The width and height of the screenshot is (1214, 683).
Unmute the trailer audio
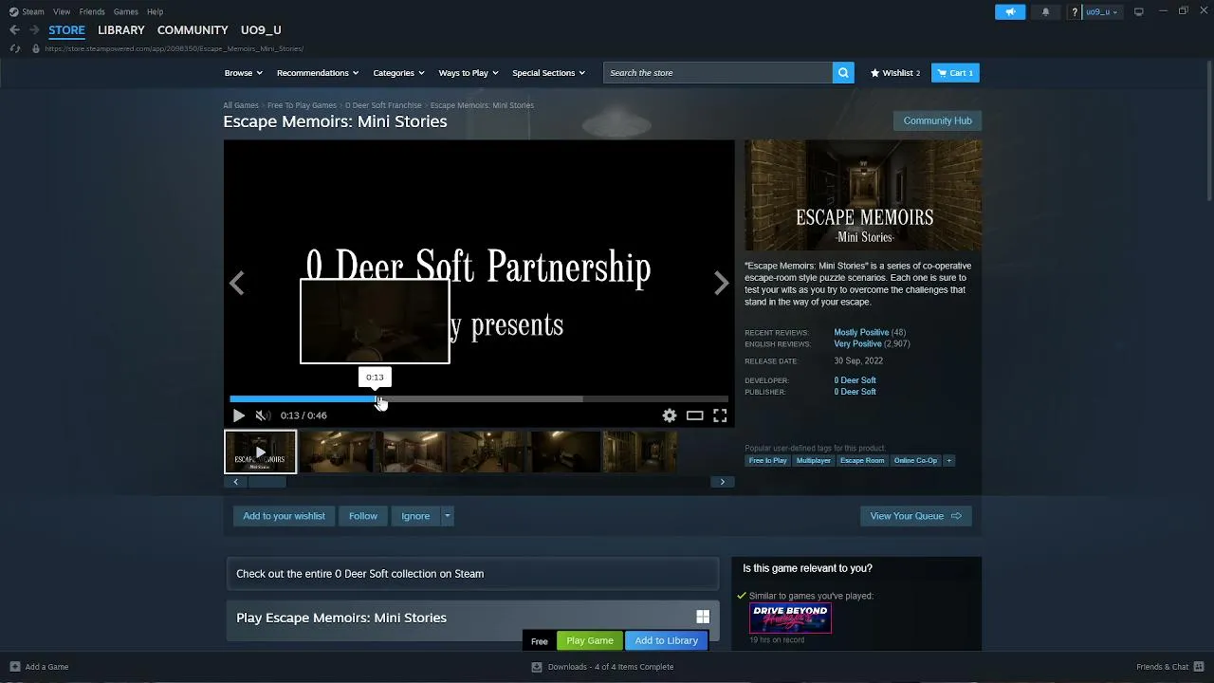point(263,415)
